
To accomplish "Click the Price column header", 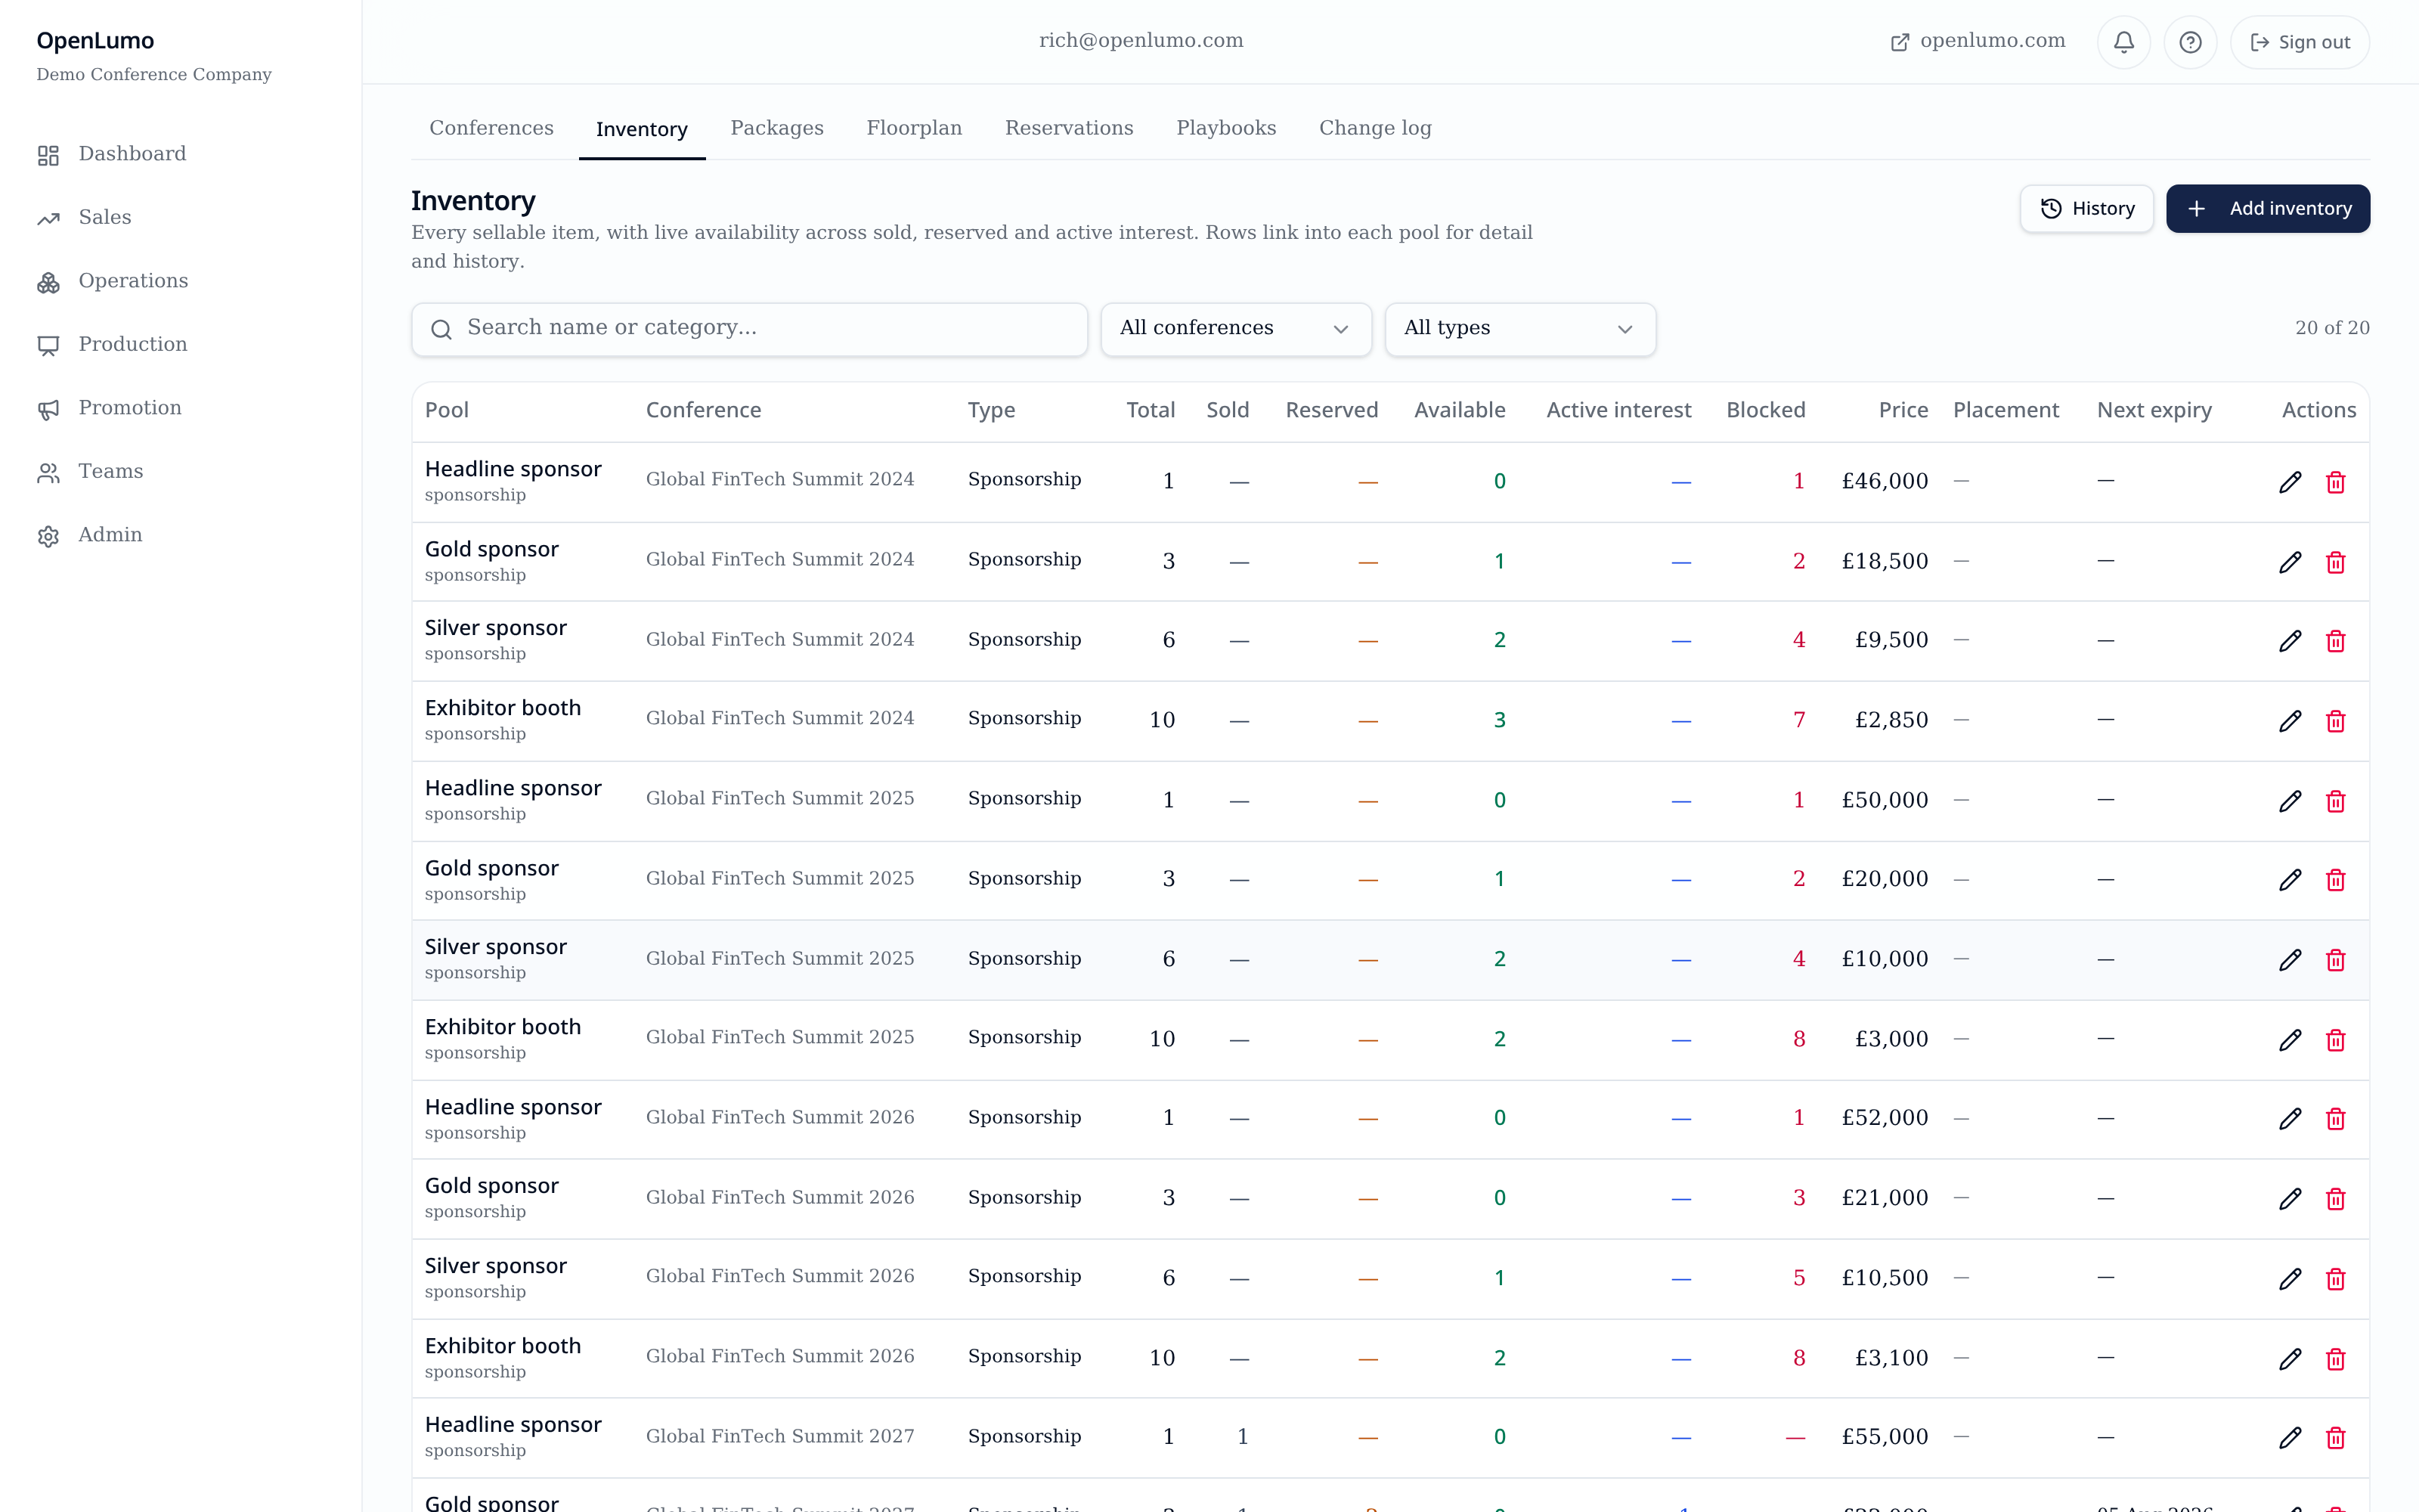I will 1903,410.
